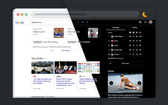The image size is (168, 105).
Task: Open the Google apps grid icon
Action: click(x=145, y=22)
